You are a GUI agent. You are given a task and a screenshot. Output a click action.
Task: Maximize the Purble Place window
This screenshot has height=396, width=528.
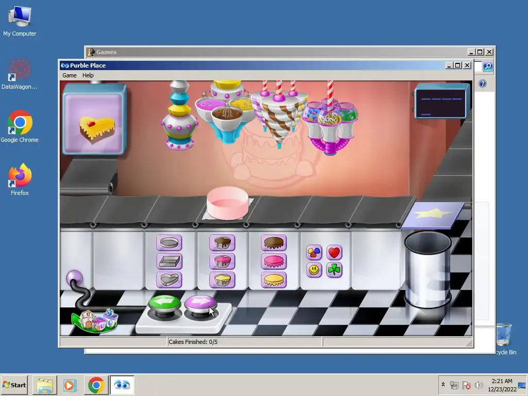458,65
